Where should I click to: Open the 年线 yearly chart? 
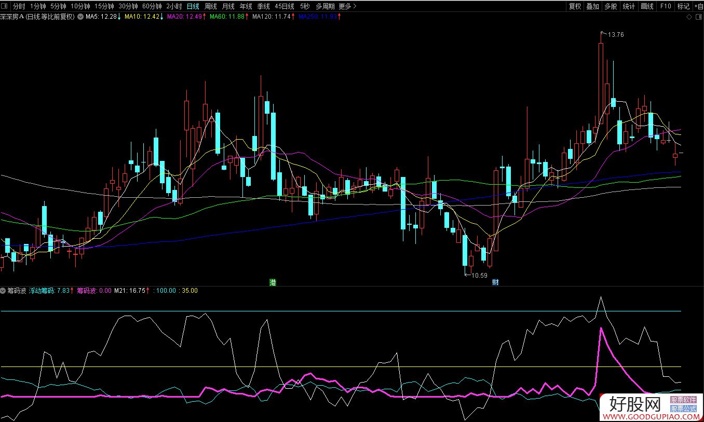246,6
